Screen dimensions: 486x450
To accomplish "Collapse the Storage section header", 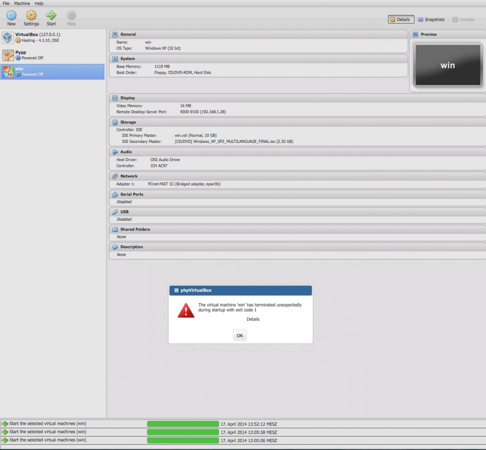I will [297, 122].
